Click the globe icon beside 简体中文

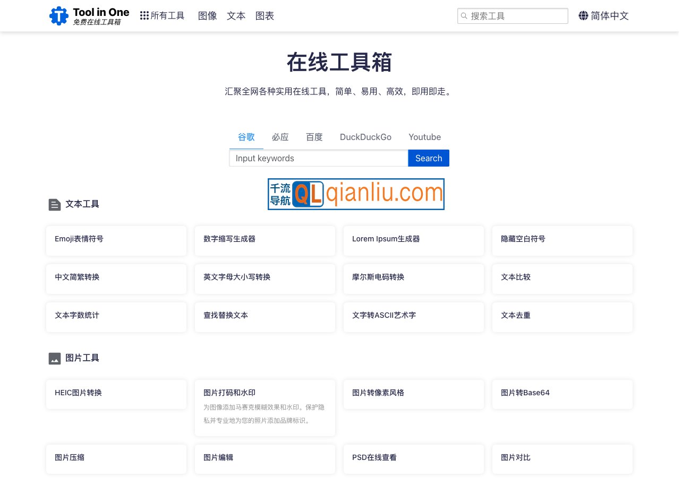point(583,15)
